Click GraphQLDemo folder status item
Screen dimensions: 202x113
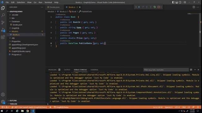(61, 107)
